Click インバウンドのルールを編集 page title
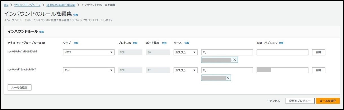Image resolution: width=344 pixels, height=110 pixels. (x=38, y=14)
